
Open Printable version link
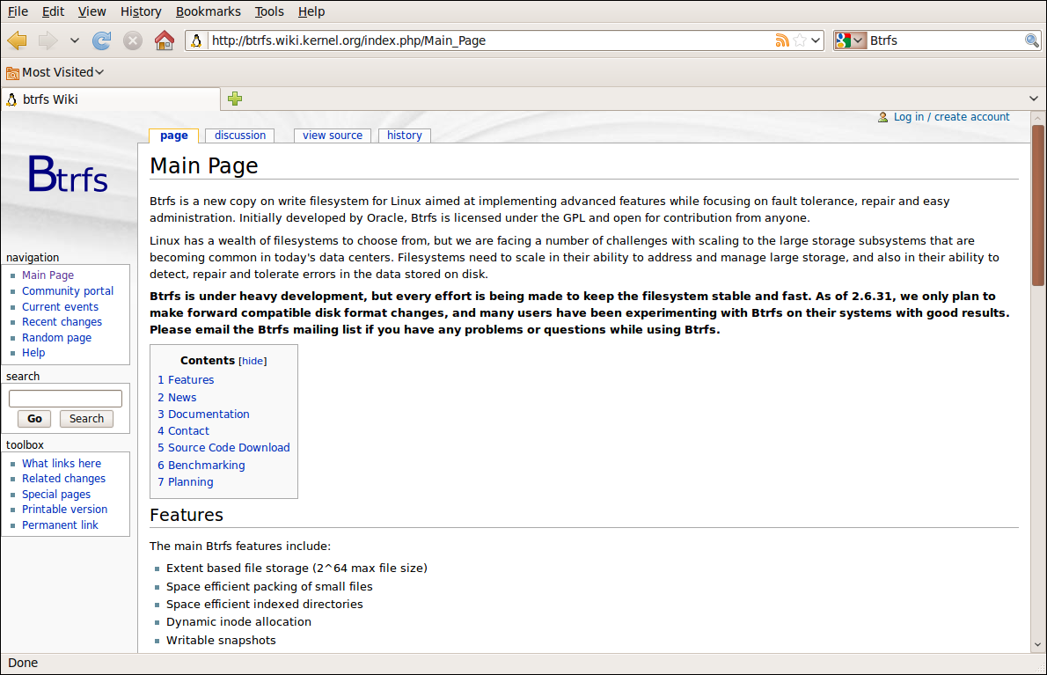click(65, 510)
